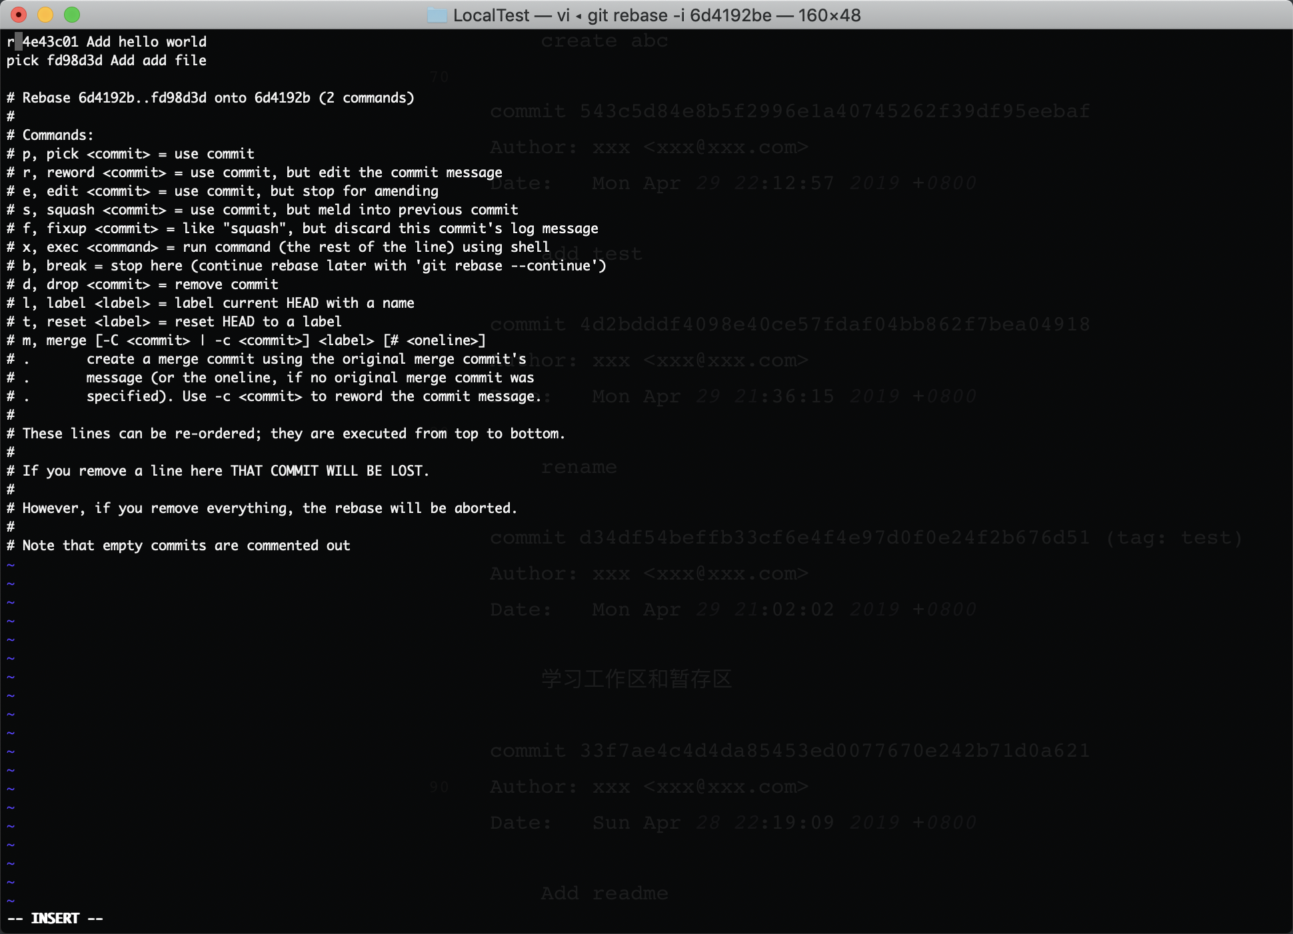Click the folder icon in title bar
Image resolution: width=1293 pixels, height=934 pixels.
pyautogui.click(x=437, y=15)
